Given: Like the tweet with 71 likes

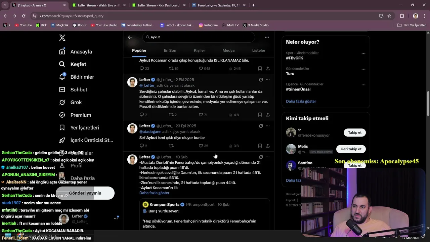Looking at the screenshot, I should coord(203,115).
